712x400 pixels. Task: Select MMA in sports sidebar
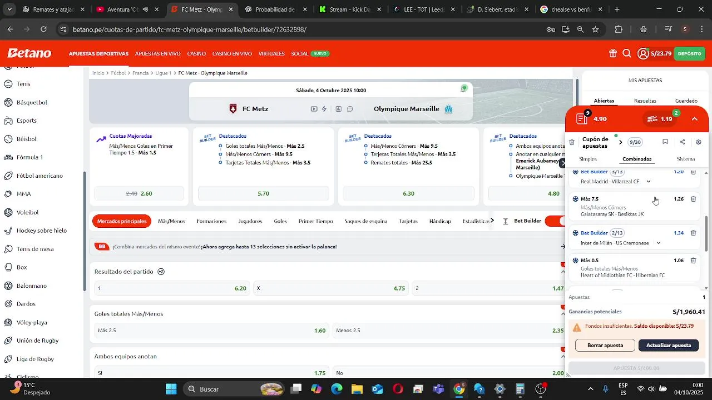23,194
